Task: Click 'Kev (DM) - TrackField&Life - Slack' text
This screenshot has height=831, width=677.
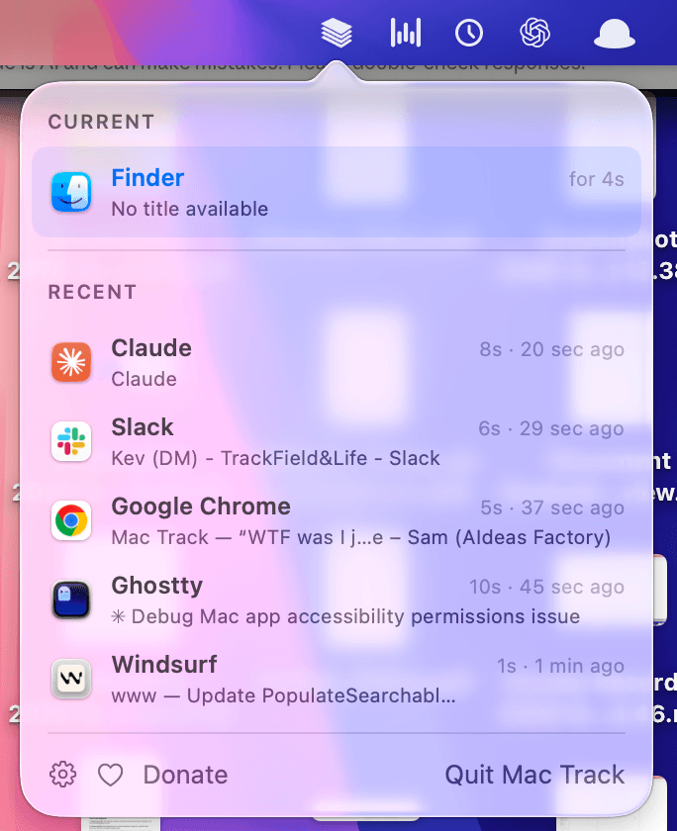Action: click(x=276, y=458)
